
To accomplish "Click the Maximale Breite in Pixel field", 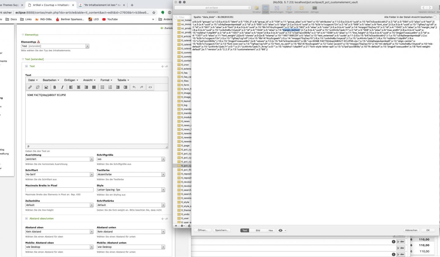I will pos(59,190).
